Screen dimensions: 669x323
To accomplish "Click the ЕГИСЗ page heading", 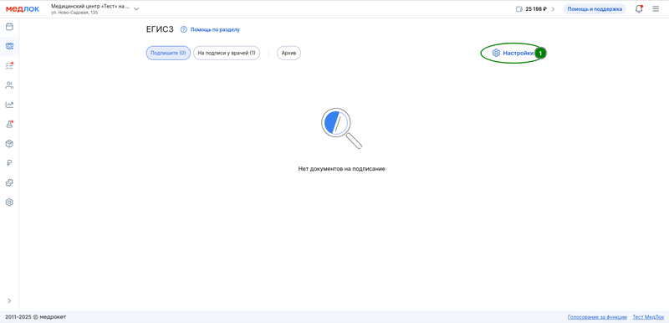I will (160, 29).
